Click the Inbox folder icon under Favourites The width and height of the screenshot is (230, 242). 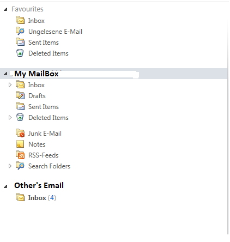[x=20, y=20]
